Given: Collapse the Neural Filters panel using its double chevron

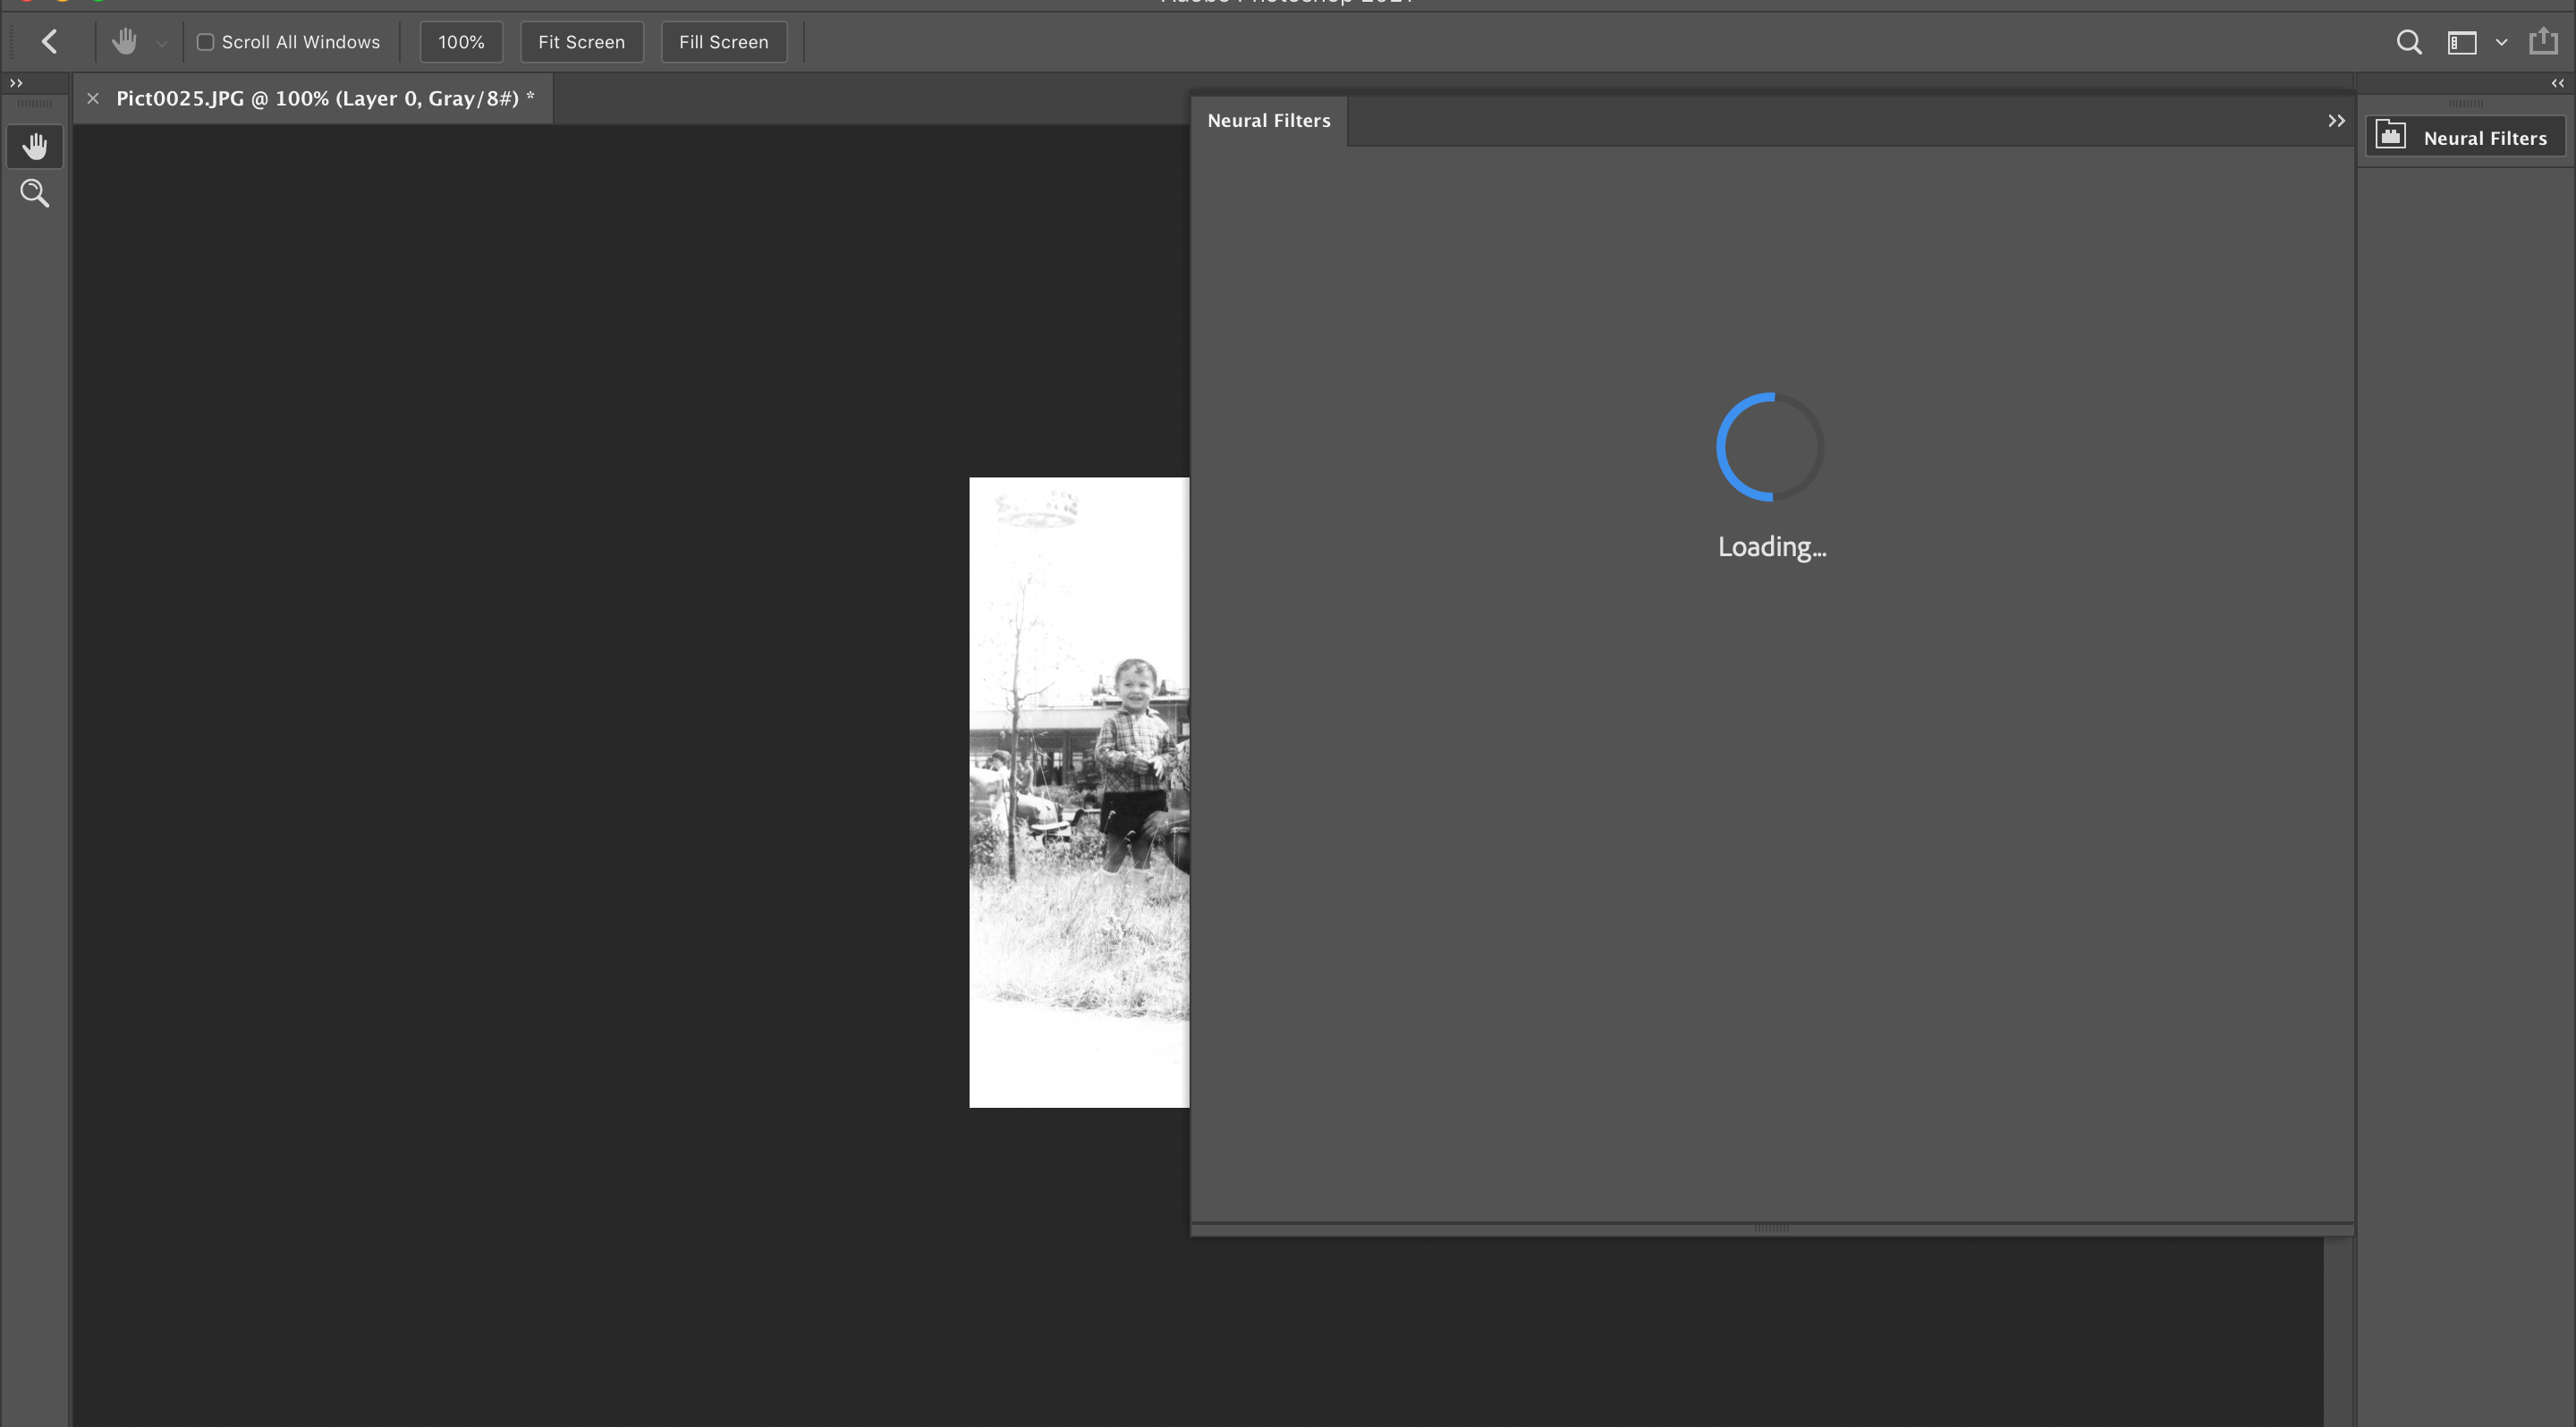Looking at the screenshot, I should [x=2336, y=121].
